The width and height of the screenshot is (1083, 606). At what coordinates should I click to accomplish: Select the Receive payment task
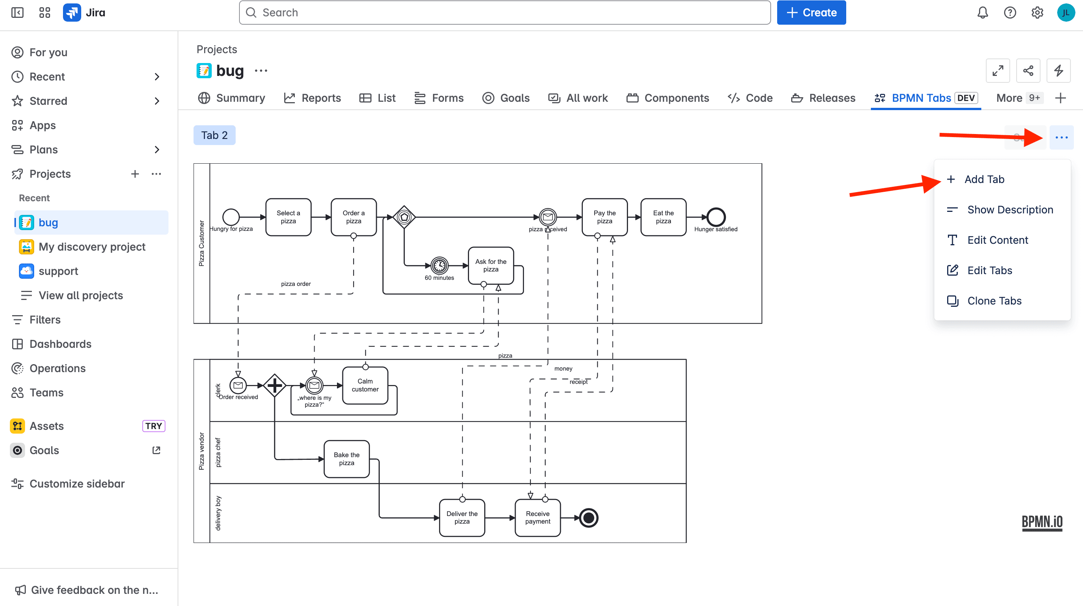coord(538,518)
